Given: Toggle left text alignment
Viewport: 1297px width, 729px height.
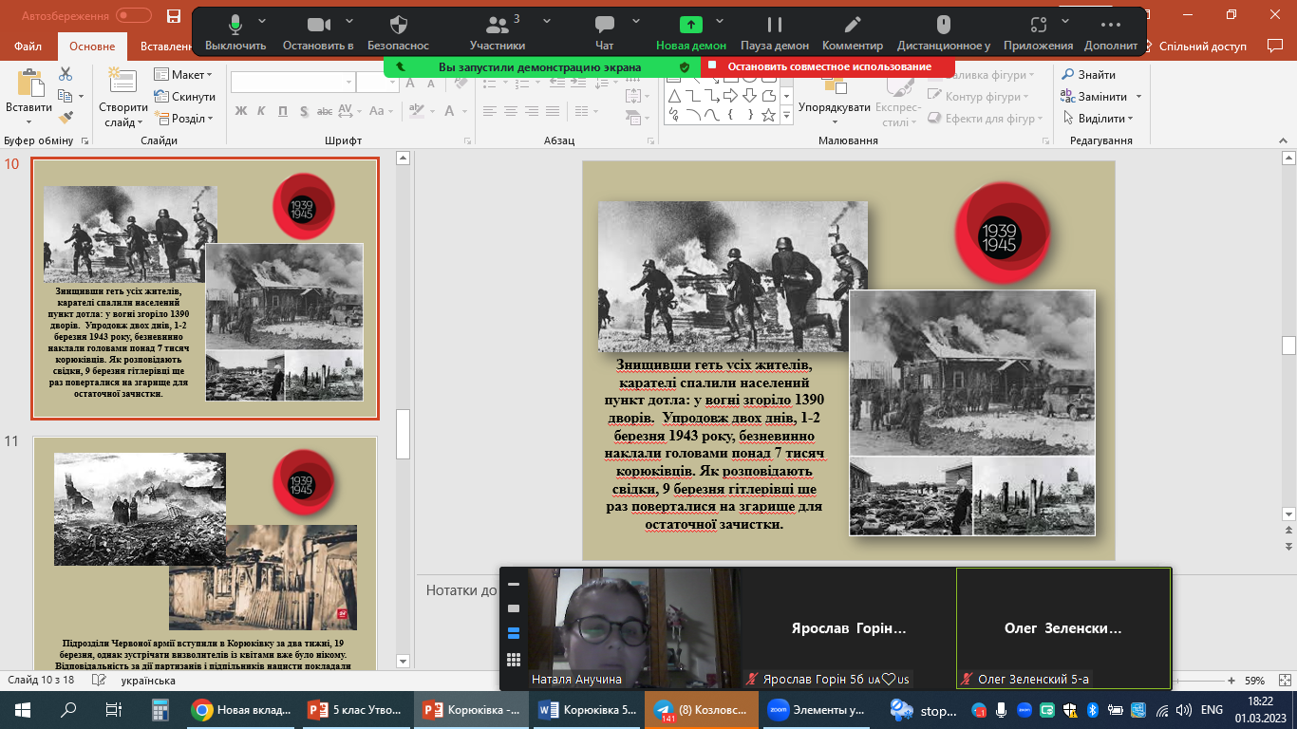Looking at the screenshot, I should point(488,111).
